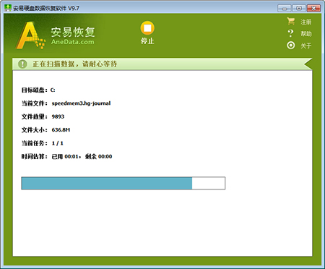Click the yellow Stop (停止) icon
Viewport: 325px width, 269px height.
click(147, 28)
